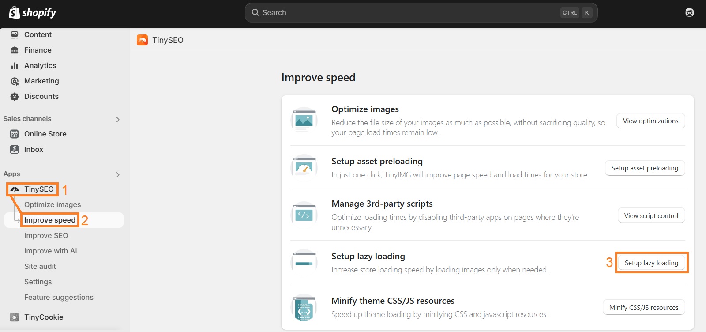Click the Marketing target icon
Viewport: 706px width, 332px height.
15,81
